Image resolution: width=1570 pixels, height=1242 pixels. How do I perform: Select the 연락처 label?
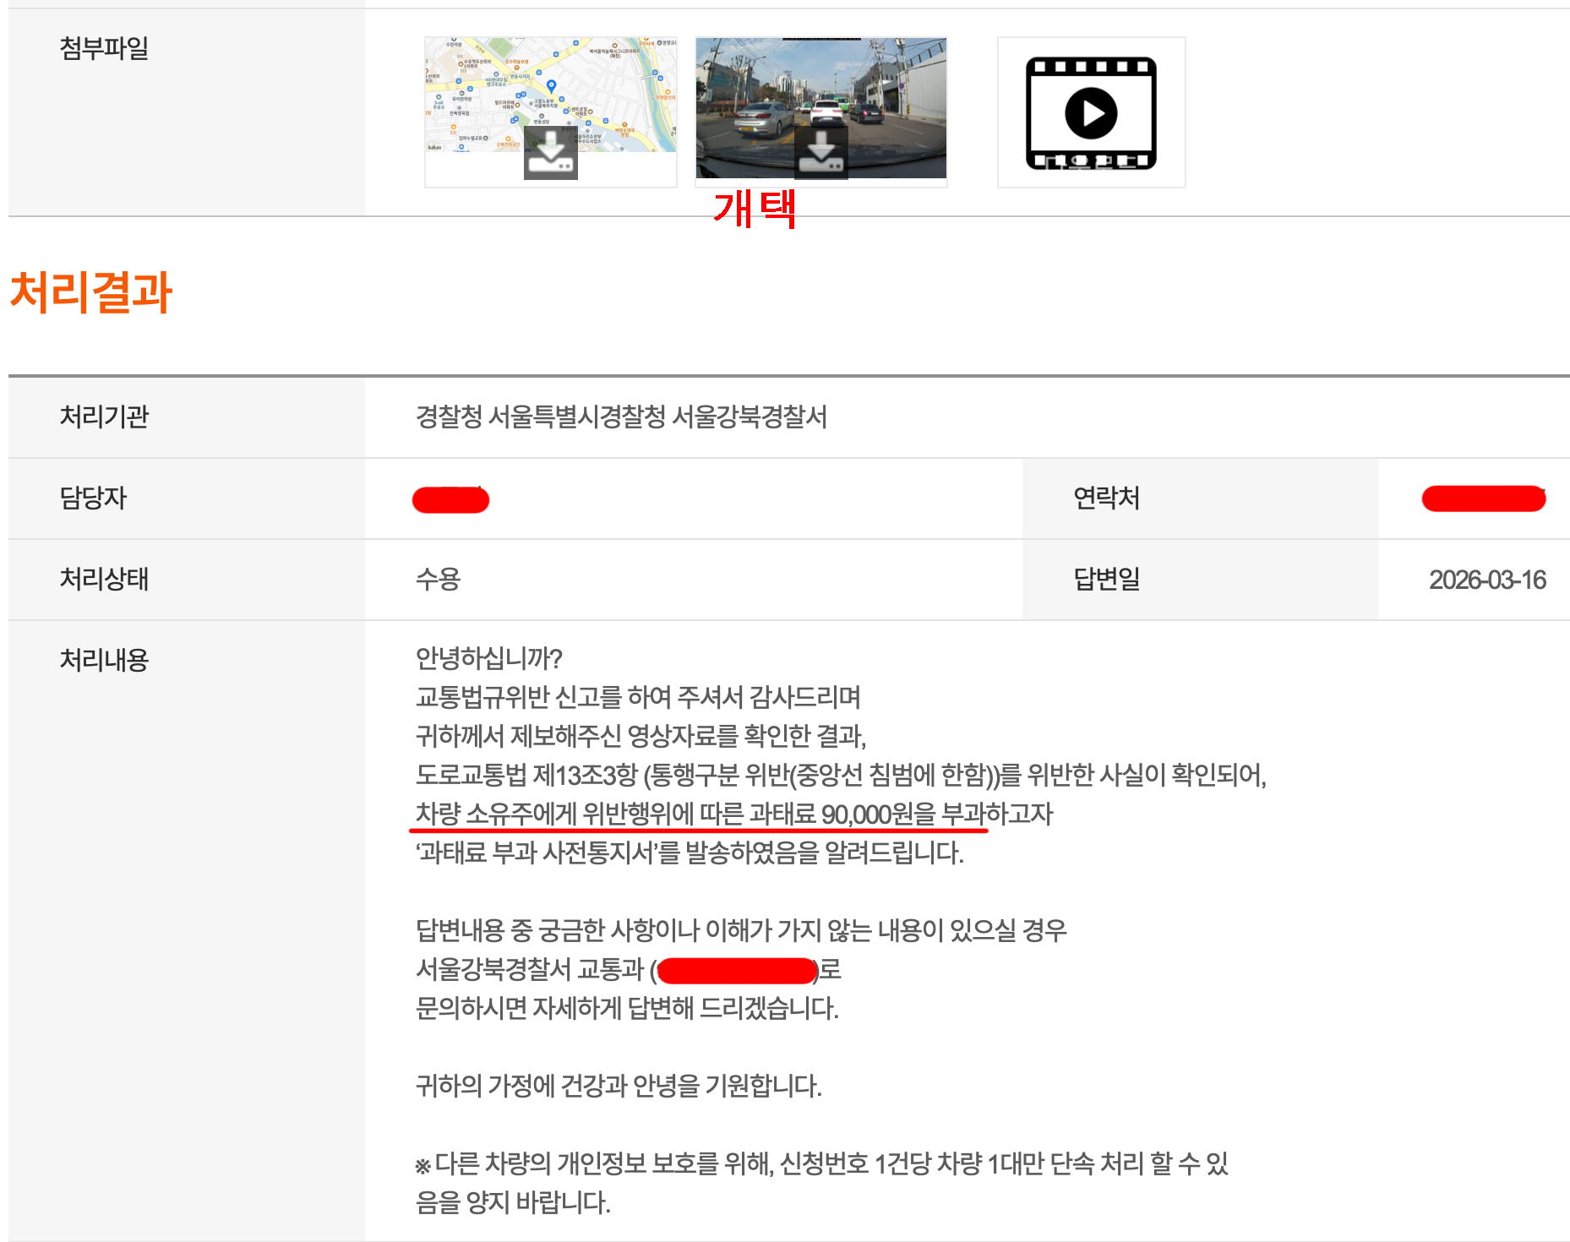1106,498
